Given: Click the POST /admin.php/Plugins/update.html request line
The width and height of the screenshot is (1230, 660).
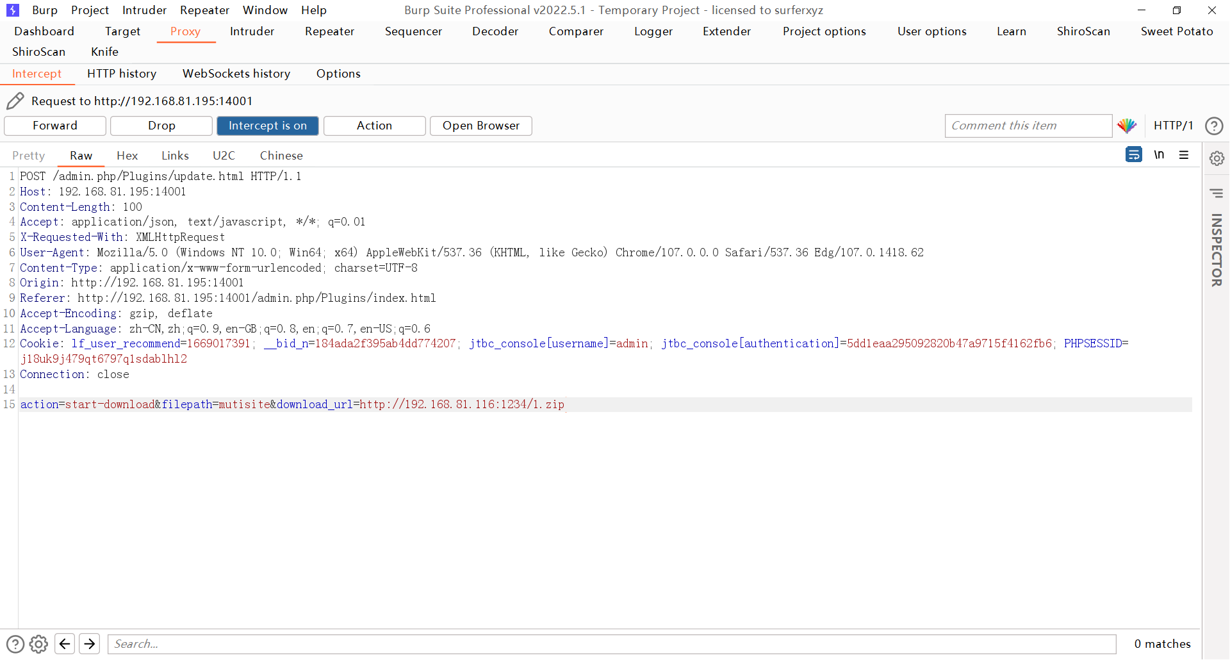Looking at the screenshot, I should pyautogui.click(x=161, y=176).
